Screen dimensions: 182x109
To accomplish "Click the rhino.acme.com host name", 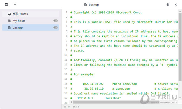I will coord(125,84).
